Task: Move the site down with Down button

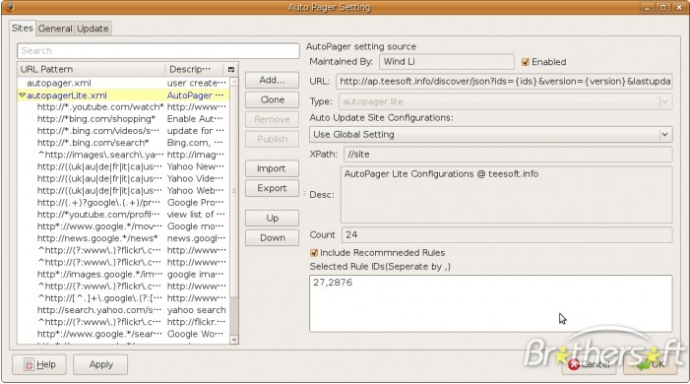Action: pos(272,238)
